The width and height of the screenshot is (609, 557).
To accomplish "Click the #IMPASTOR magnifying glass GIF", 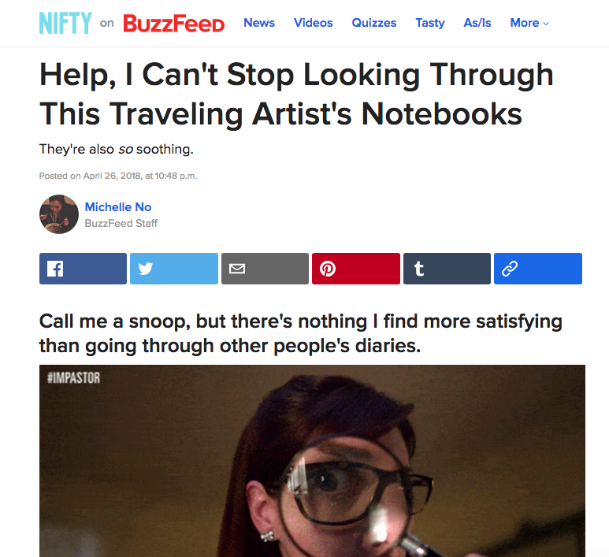I will tap(312, 461).
